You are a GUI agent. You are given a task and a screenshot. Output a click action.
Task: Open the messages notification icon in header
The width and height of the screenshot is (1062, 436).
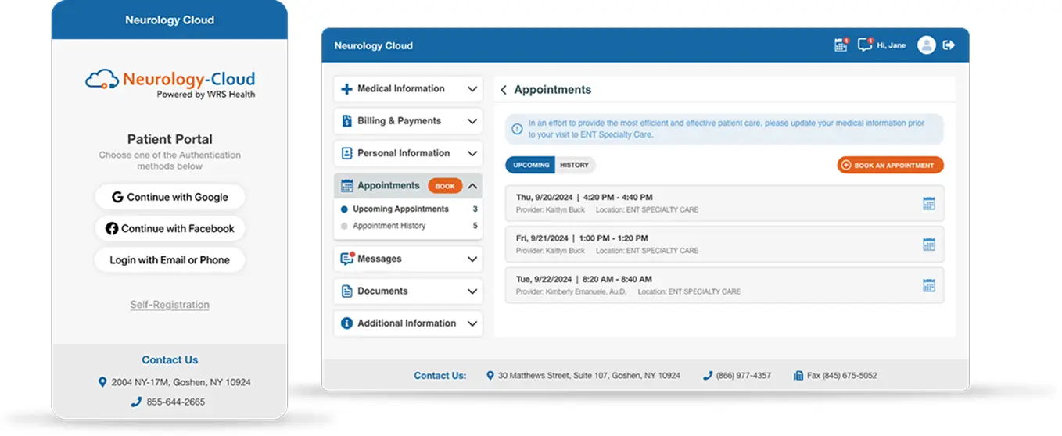point(865,45)
